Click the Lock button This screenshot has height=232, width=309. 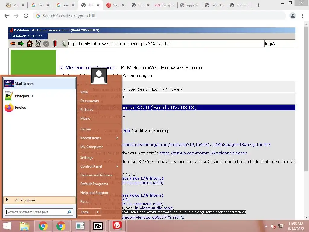(87, 212)
